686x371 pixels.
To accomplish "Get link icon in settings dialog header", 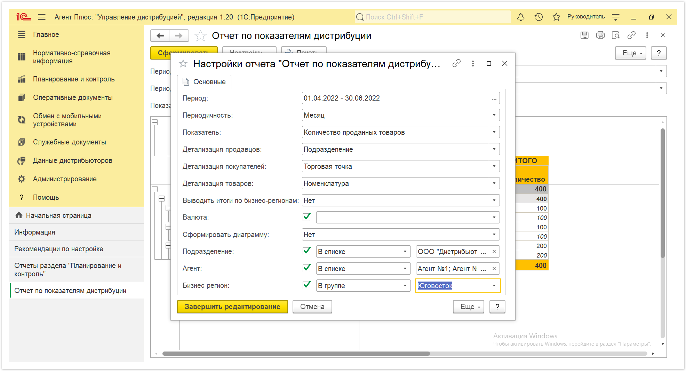I will (x=456, y=63).
